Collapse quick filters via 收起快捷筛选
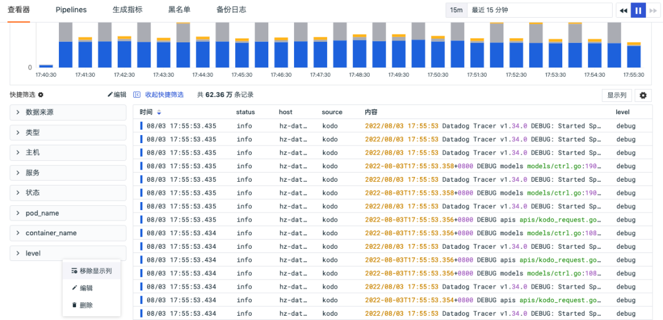Viewport: 663px width, 320px height. pyautogui.click(x=158, y=95)
